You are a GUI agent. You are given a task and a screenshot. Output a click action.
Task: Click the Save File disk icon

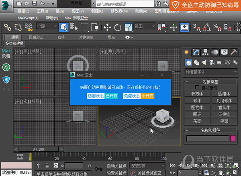[x=35, y=3]
